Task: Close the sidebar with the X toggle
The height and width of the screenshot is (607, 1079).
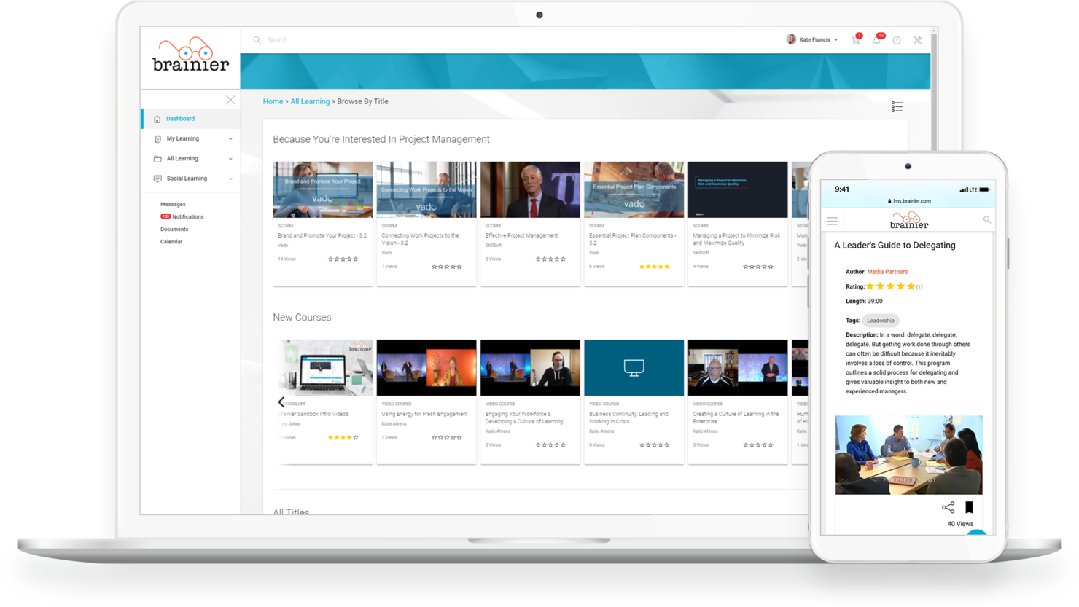Action: pyautogui.click(x=230, y=100)
